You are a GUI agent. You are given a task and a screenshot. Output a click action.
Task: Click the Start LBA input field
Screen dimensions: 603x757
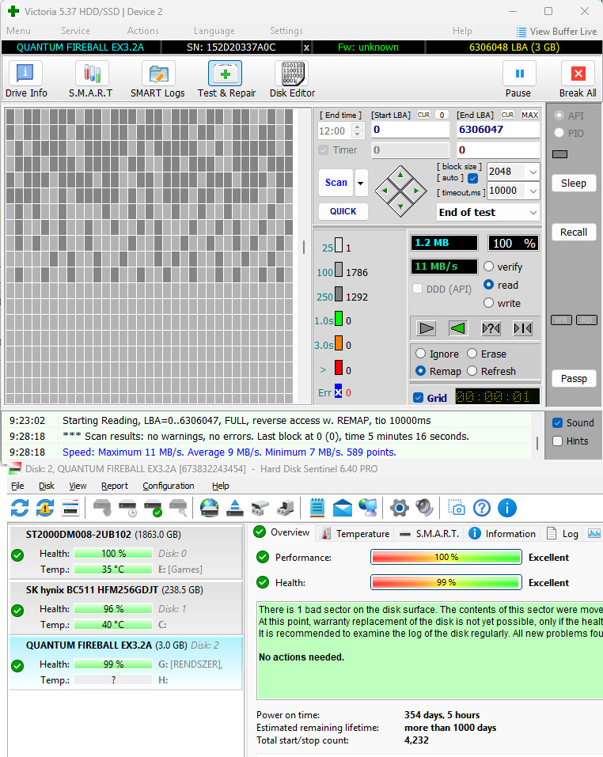click(411, 130)
